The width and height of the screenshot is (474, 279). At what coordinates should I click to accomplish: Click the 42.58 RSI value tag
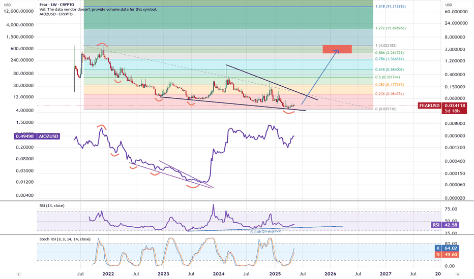(x=451, y=225)
